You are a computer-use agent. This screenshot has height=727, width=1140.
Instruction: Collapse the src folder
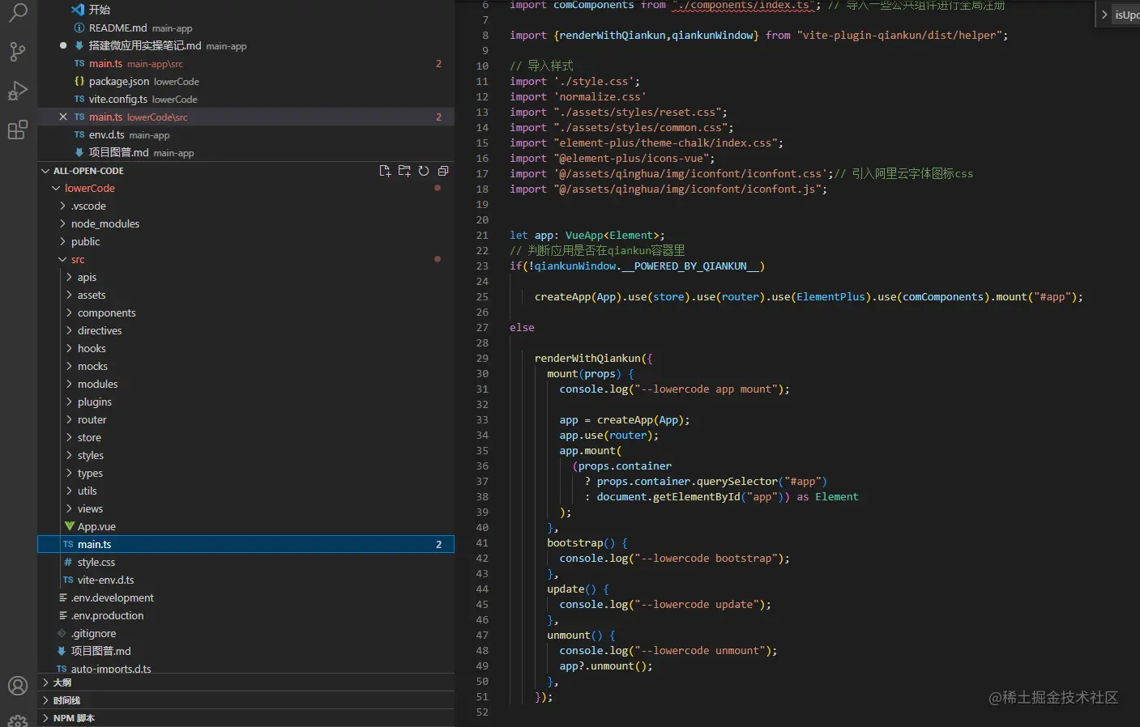tap(63, 260)
